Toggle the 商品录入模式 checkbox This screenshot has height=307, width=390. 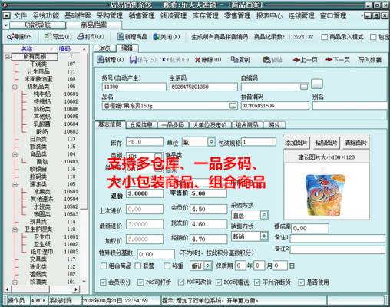[324, 37]
